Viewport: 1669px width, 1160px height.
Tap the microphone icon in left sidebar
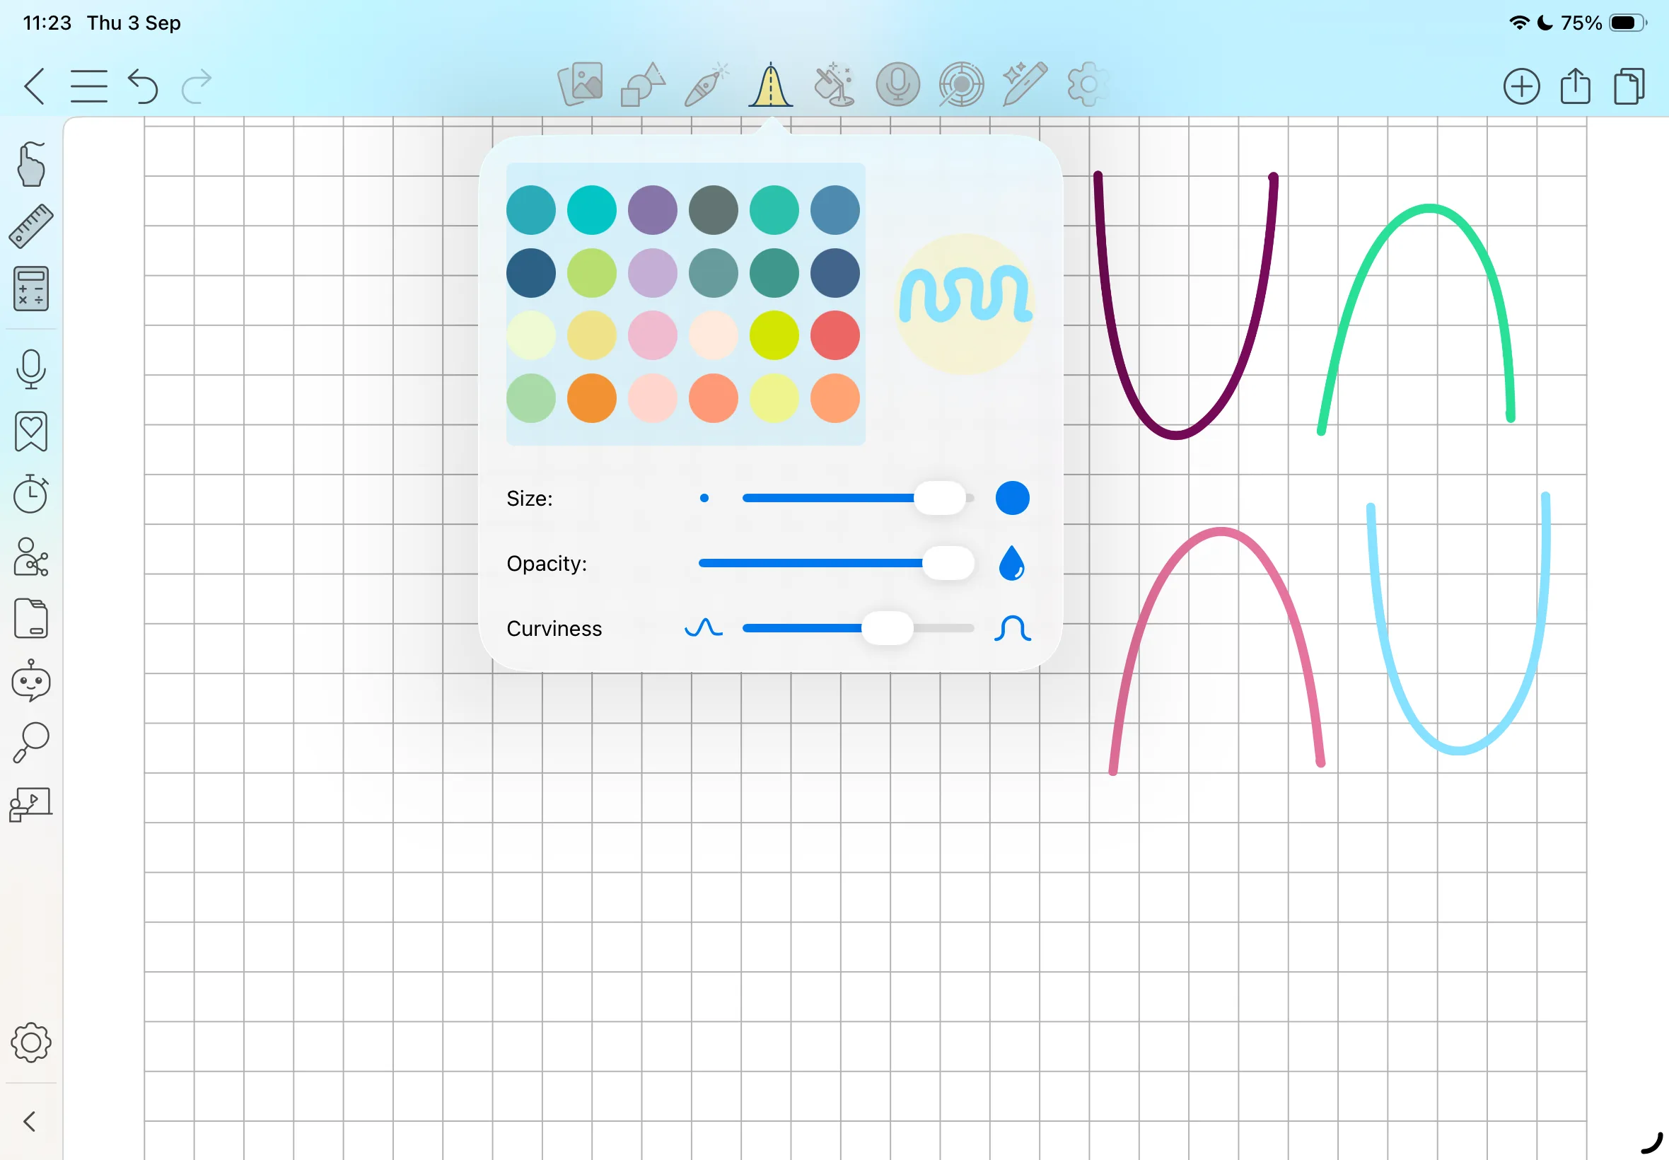click(30, 369)
